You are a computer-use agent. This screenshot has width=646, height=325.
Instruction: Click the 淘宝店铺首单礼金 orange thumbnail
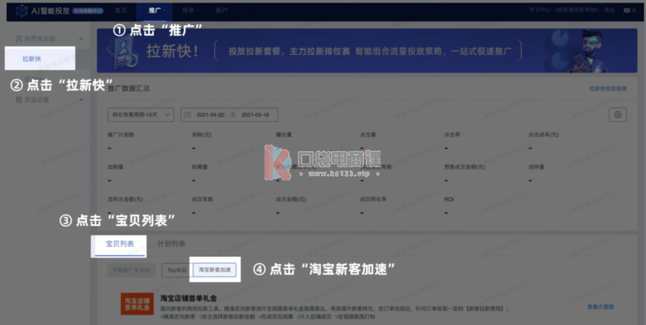coord(137,304)
